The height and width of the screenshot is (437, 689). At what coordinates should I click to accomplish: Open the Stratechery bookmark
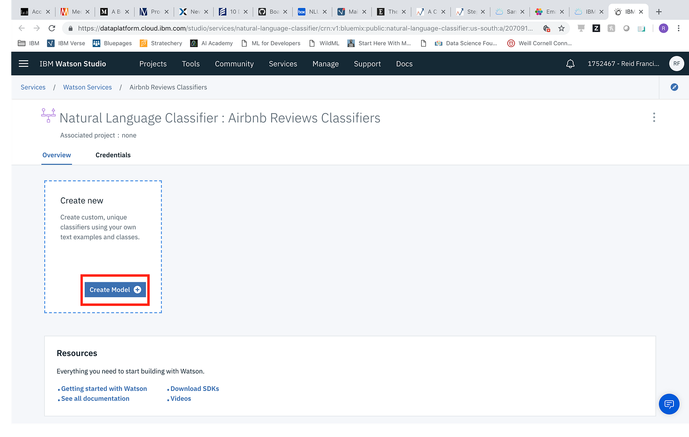[161, 43]
